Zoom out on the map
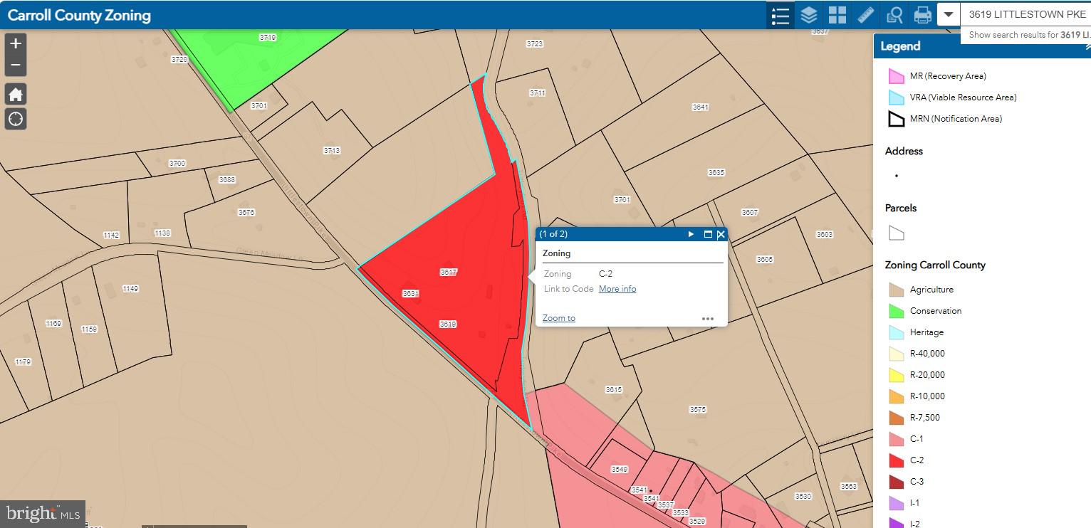This screenshot has height=528, width=1091. 16,65
